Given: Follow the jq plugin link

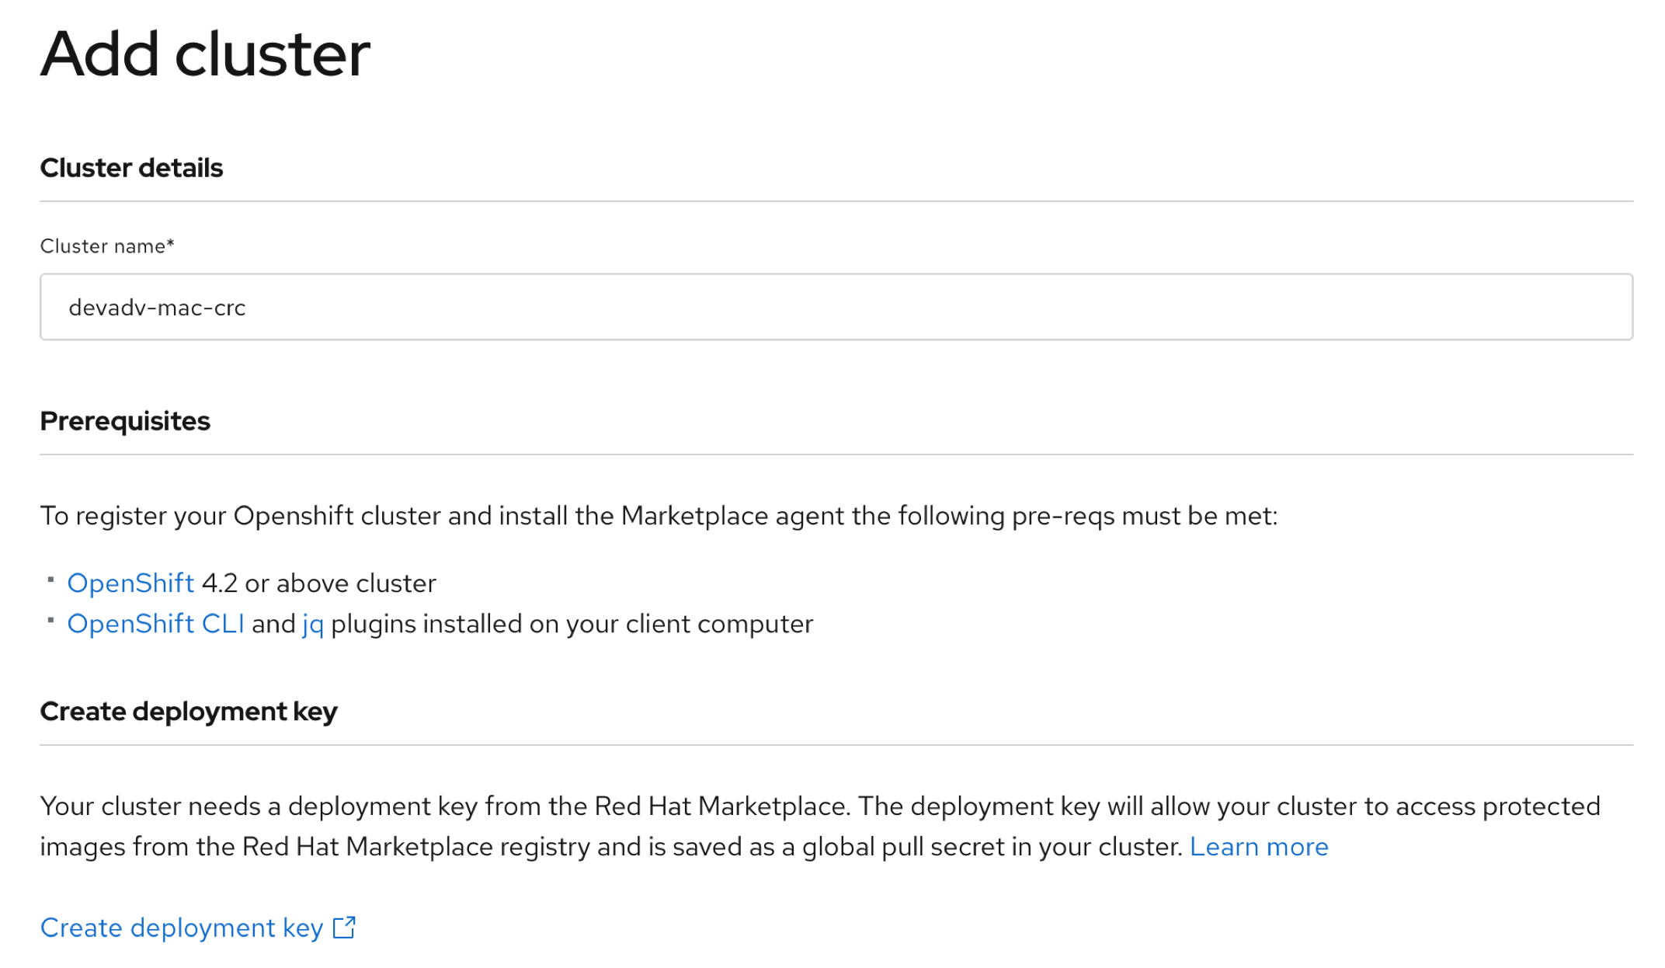Looking at the screenshot, I should coord(313,625).
